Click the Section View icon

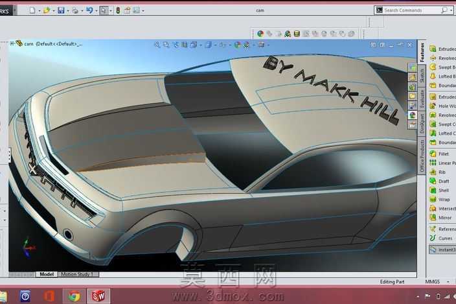tap(185, 45)
